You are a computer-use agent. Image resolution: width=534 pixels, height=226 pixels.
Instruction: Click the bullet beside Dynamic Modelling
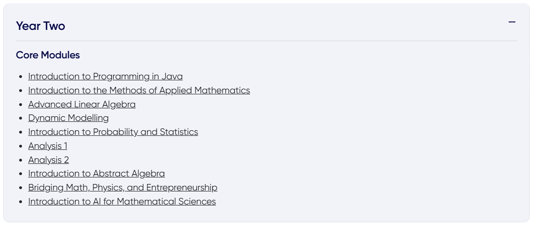[x=21, y=119]
